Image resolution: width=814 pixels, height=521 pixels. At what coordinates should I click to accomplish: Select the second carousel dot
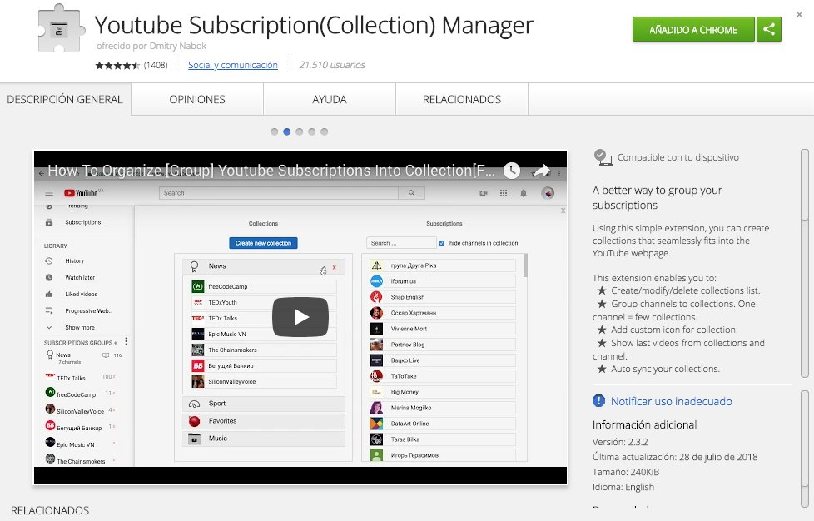[x=286, y=131]
